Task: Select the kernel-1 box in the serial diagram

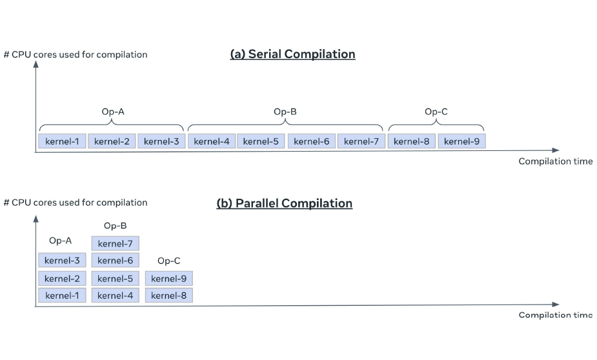Action: (x=62, y=141)
